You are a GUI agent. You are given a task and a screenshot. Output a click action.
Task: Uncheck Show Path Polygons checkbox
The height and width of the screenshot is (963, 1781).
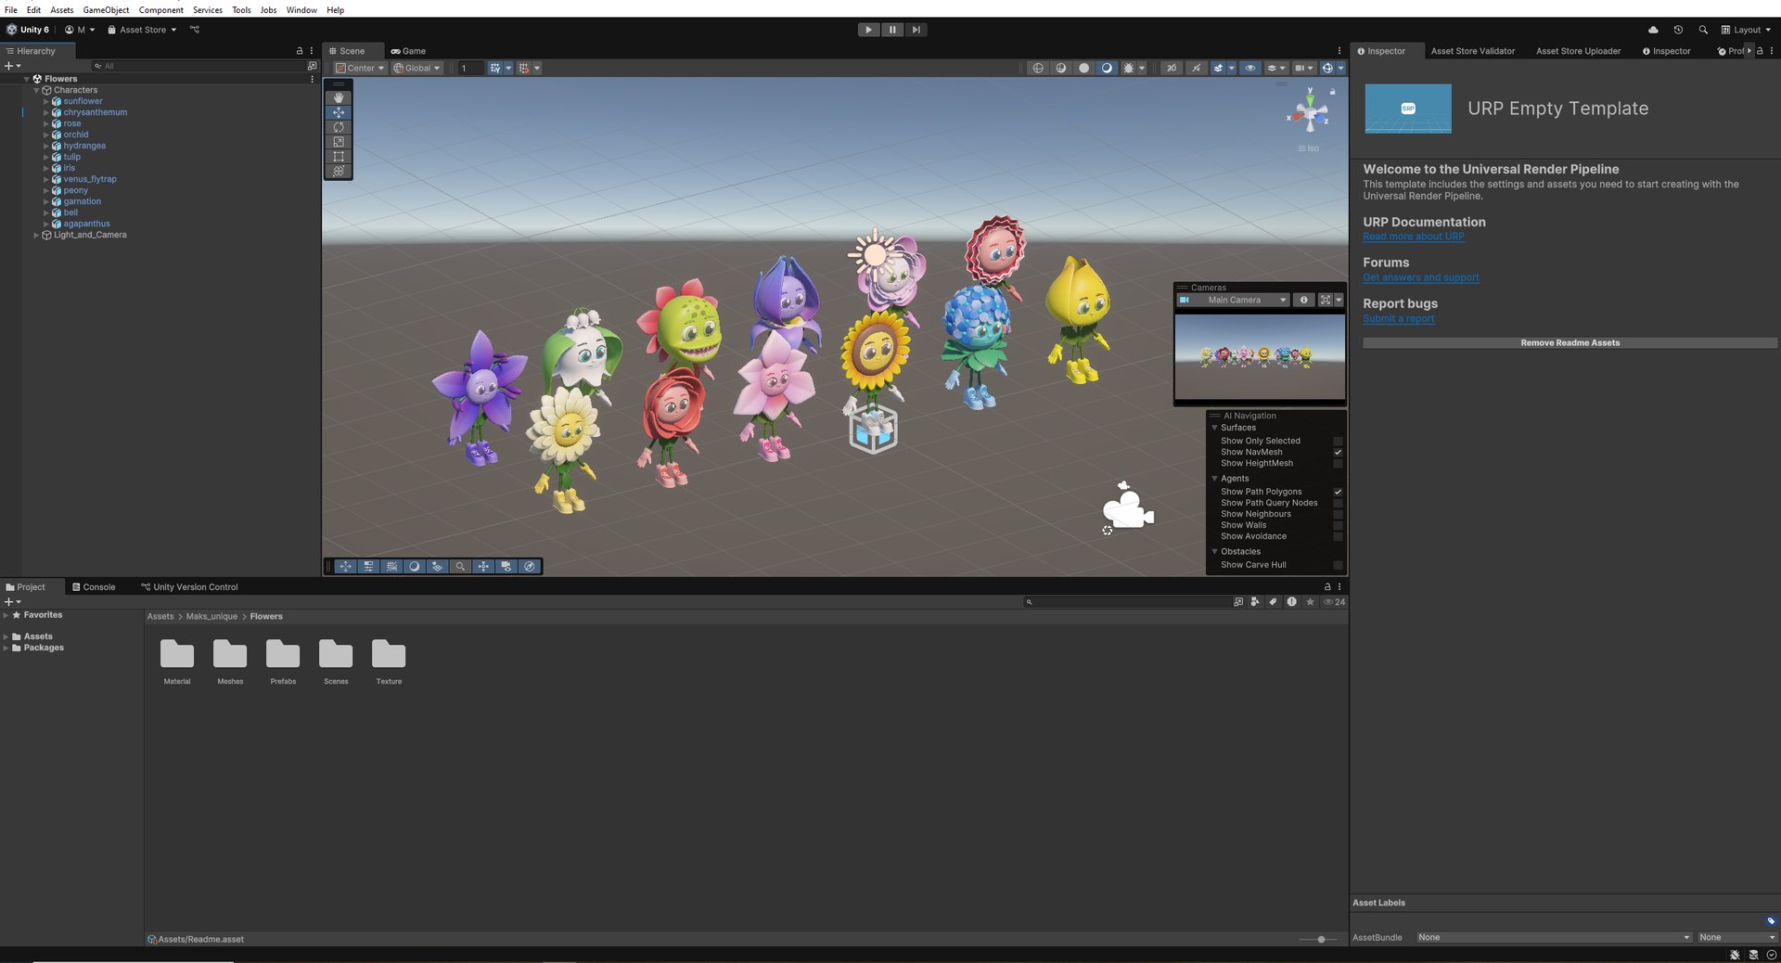point(1338,492)
